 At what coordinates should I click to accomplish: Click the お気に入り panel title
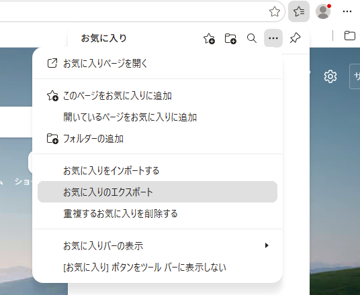point(104,38)
